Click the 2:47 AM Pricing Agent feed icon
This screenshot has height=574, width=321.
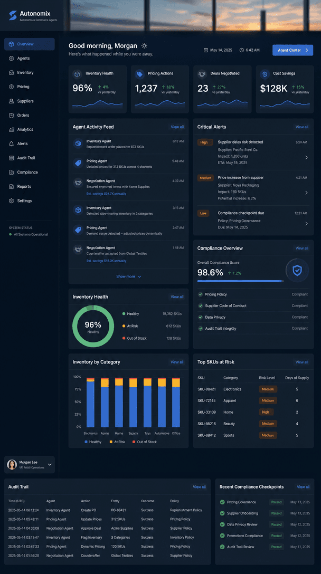(78, 230)
